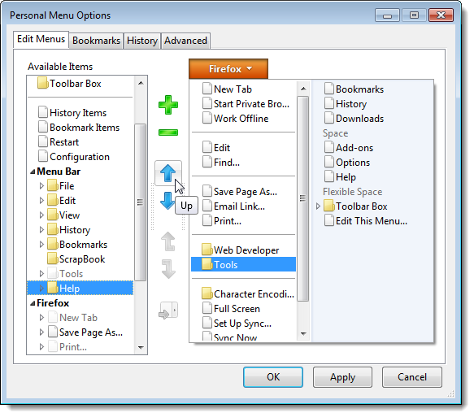Click the gray toolbar-insert arrow icon

168,311
